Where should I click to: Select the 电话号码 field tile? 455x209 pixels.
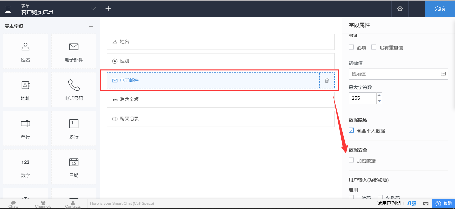coord(74,90)
